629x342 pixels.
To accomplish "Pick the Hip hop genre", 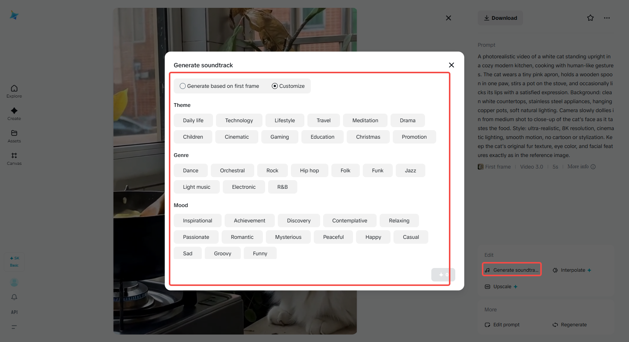I will point(310,170).
